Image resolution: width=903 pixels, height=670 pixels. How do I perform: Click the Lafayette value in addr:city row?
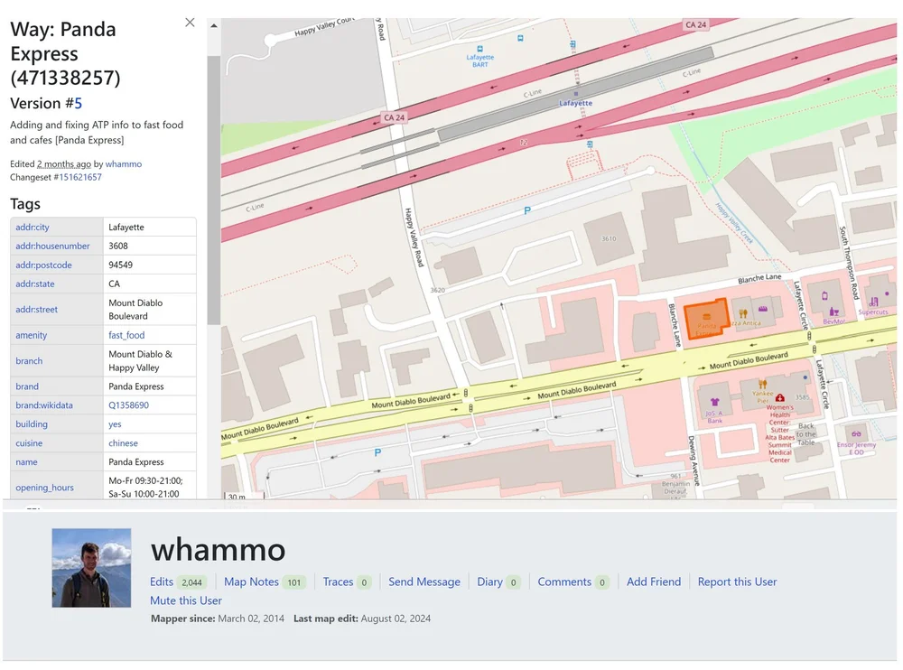click(x=126, y=227)
